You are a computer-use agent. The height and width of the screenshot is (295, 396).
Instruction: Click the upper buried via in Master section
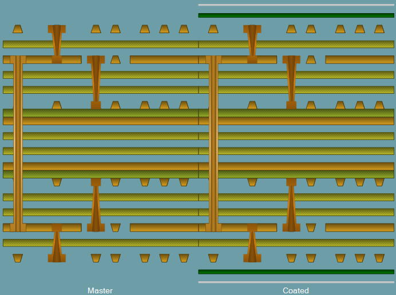coord(96,82)
